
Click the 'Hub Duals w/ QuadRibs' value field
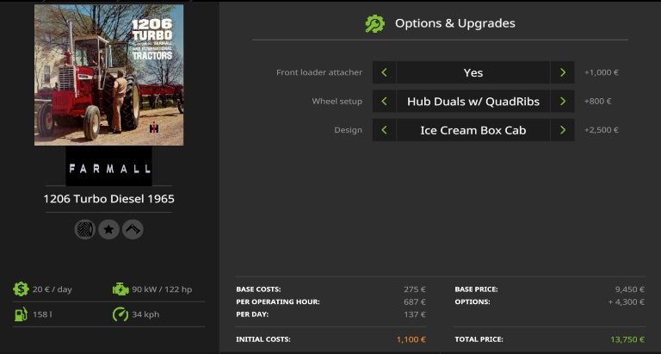click(x=473, y=102)
